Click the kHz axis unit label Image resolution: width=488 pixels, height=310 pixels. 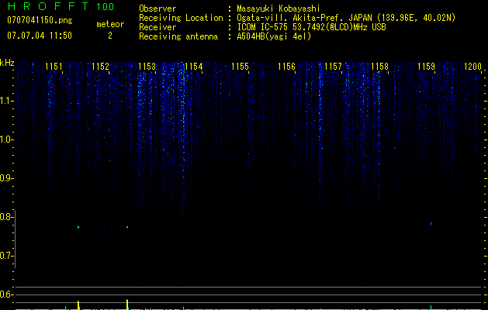point(7,63)
